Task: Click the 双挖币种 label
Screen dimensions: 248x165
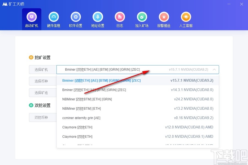Action: (x=41, y=117)
